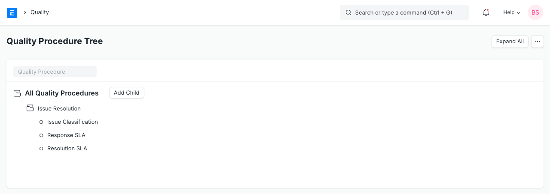
Task: Open the Help dropdown menu
Action: (x=512, y=12)
